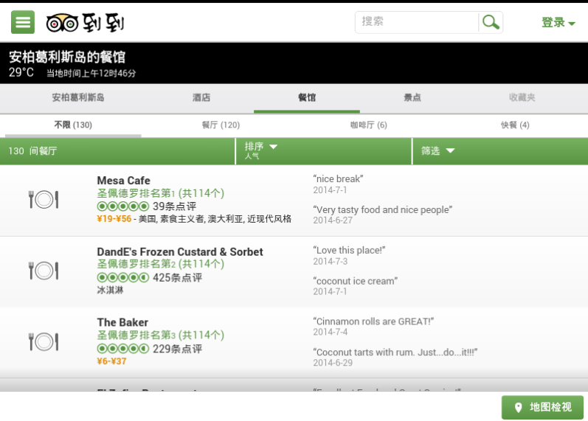
Task: Open the green hamburger menu
Action: tap(22, 22)
